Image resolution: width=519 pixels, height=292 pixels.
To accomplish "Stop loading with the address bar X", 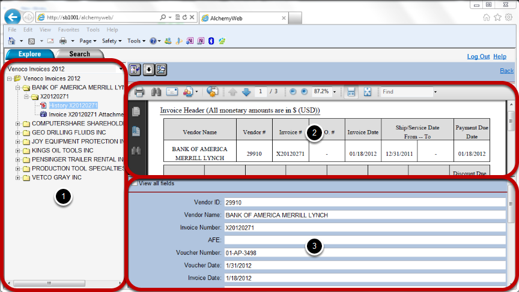I will pos(192,17).
